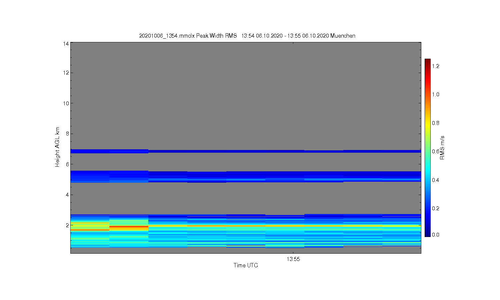The width and height of the screenshot is (500, 300).
Task: Click the 8 height tick label
Action: tap(67, 134)
